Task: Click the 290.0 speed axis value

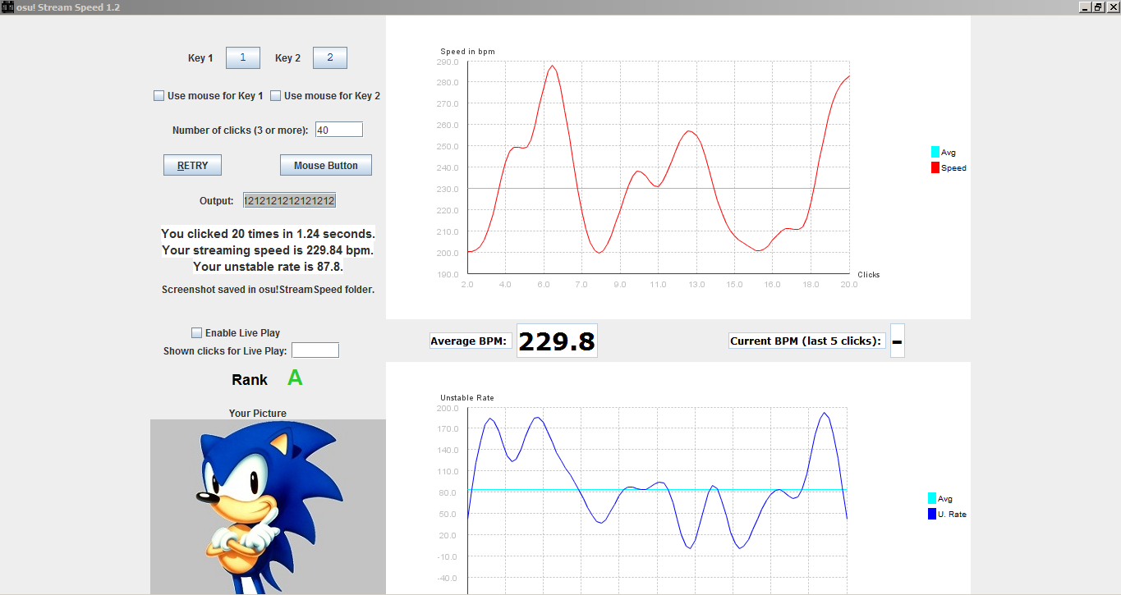Action: tap(448, 62)
